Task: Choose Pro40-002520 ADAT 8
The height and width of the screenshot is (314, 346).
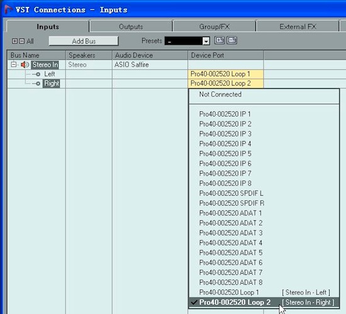Action: coord(264,283)
